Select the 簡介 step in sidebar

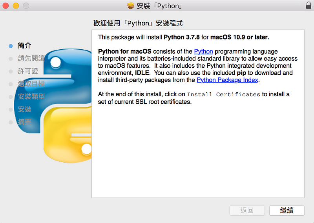(24, 46)
